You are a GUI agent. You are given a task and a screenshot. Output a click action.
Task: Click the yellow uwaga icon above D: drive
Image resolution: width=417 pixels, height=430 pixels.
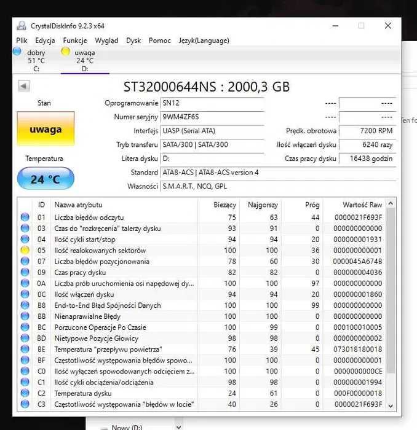[65, 51]
